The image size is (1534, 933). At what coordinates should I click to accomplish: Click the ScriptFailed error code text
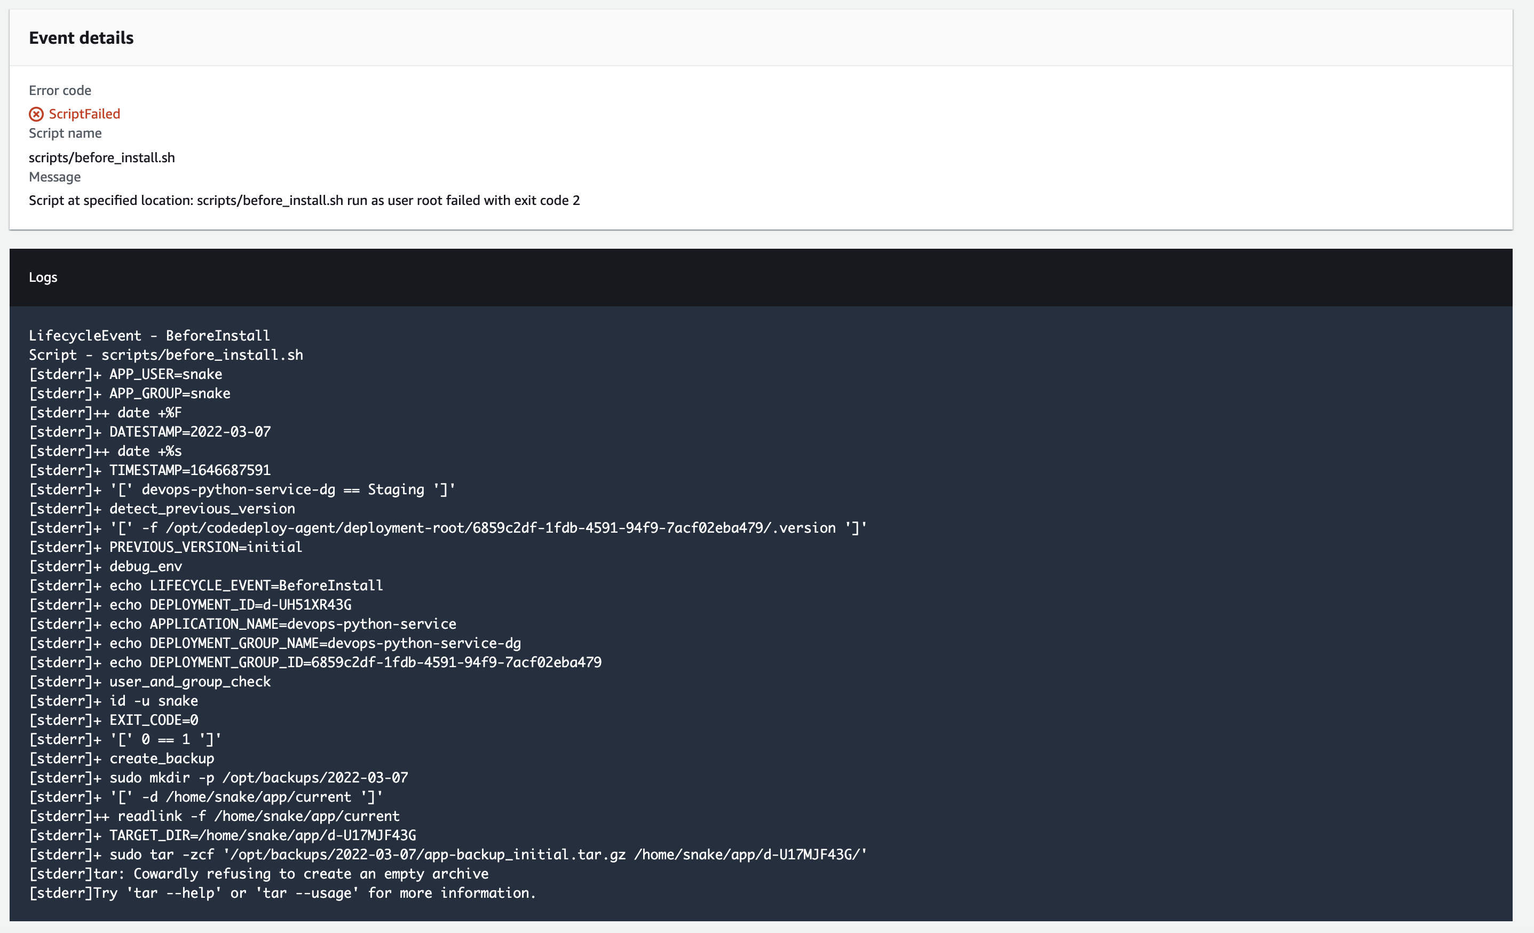[84, 114]
